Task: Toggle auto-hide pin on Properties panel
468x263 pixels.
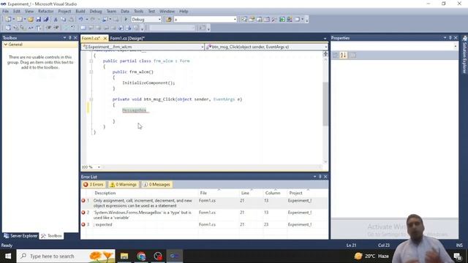Action: tap(450, 38)
